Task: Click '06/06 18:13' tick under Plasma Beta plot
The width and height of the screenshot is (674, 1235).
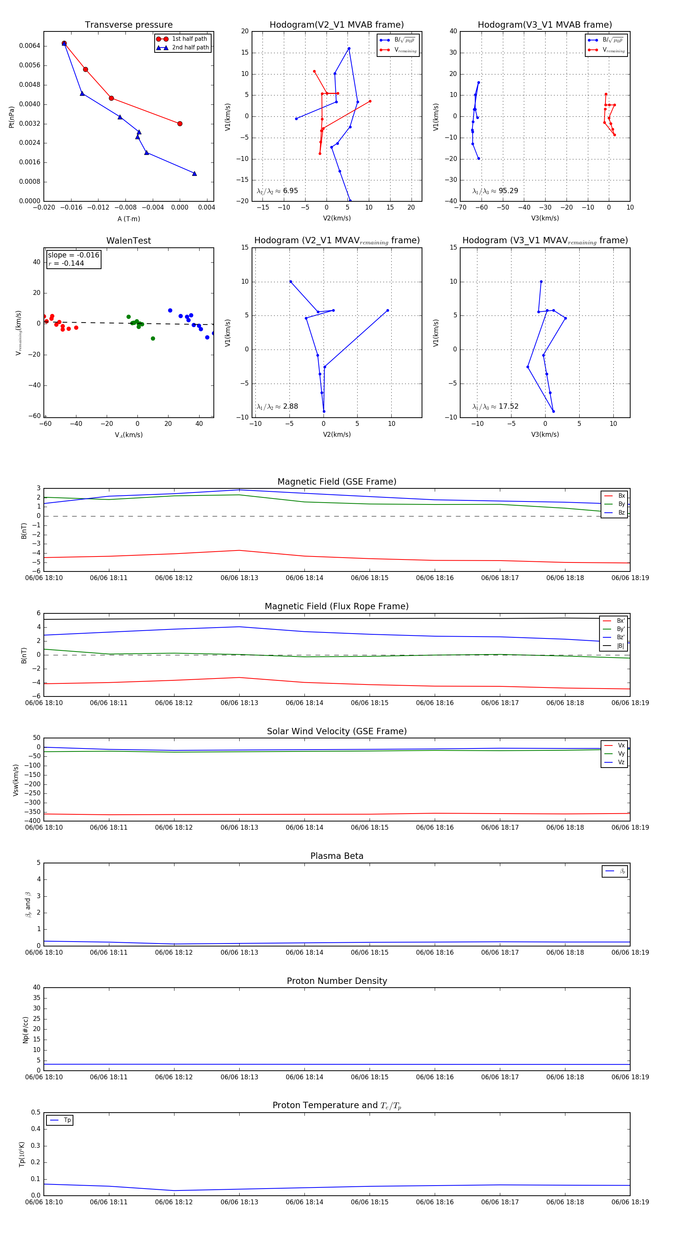Action: [x=239, y=952]
